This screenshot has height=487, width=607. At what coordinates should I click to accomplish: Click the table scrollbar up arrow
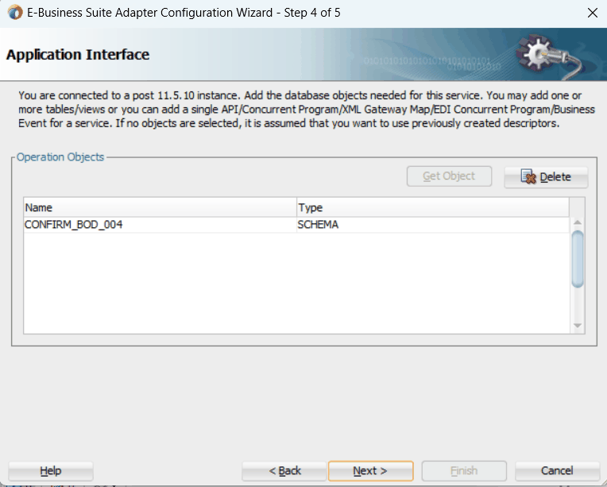[x=577, y=222]
